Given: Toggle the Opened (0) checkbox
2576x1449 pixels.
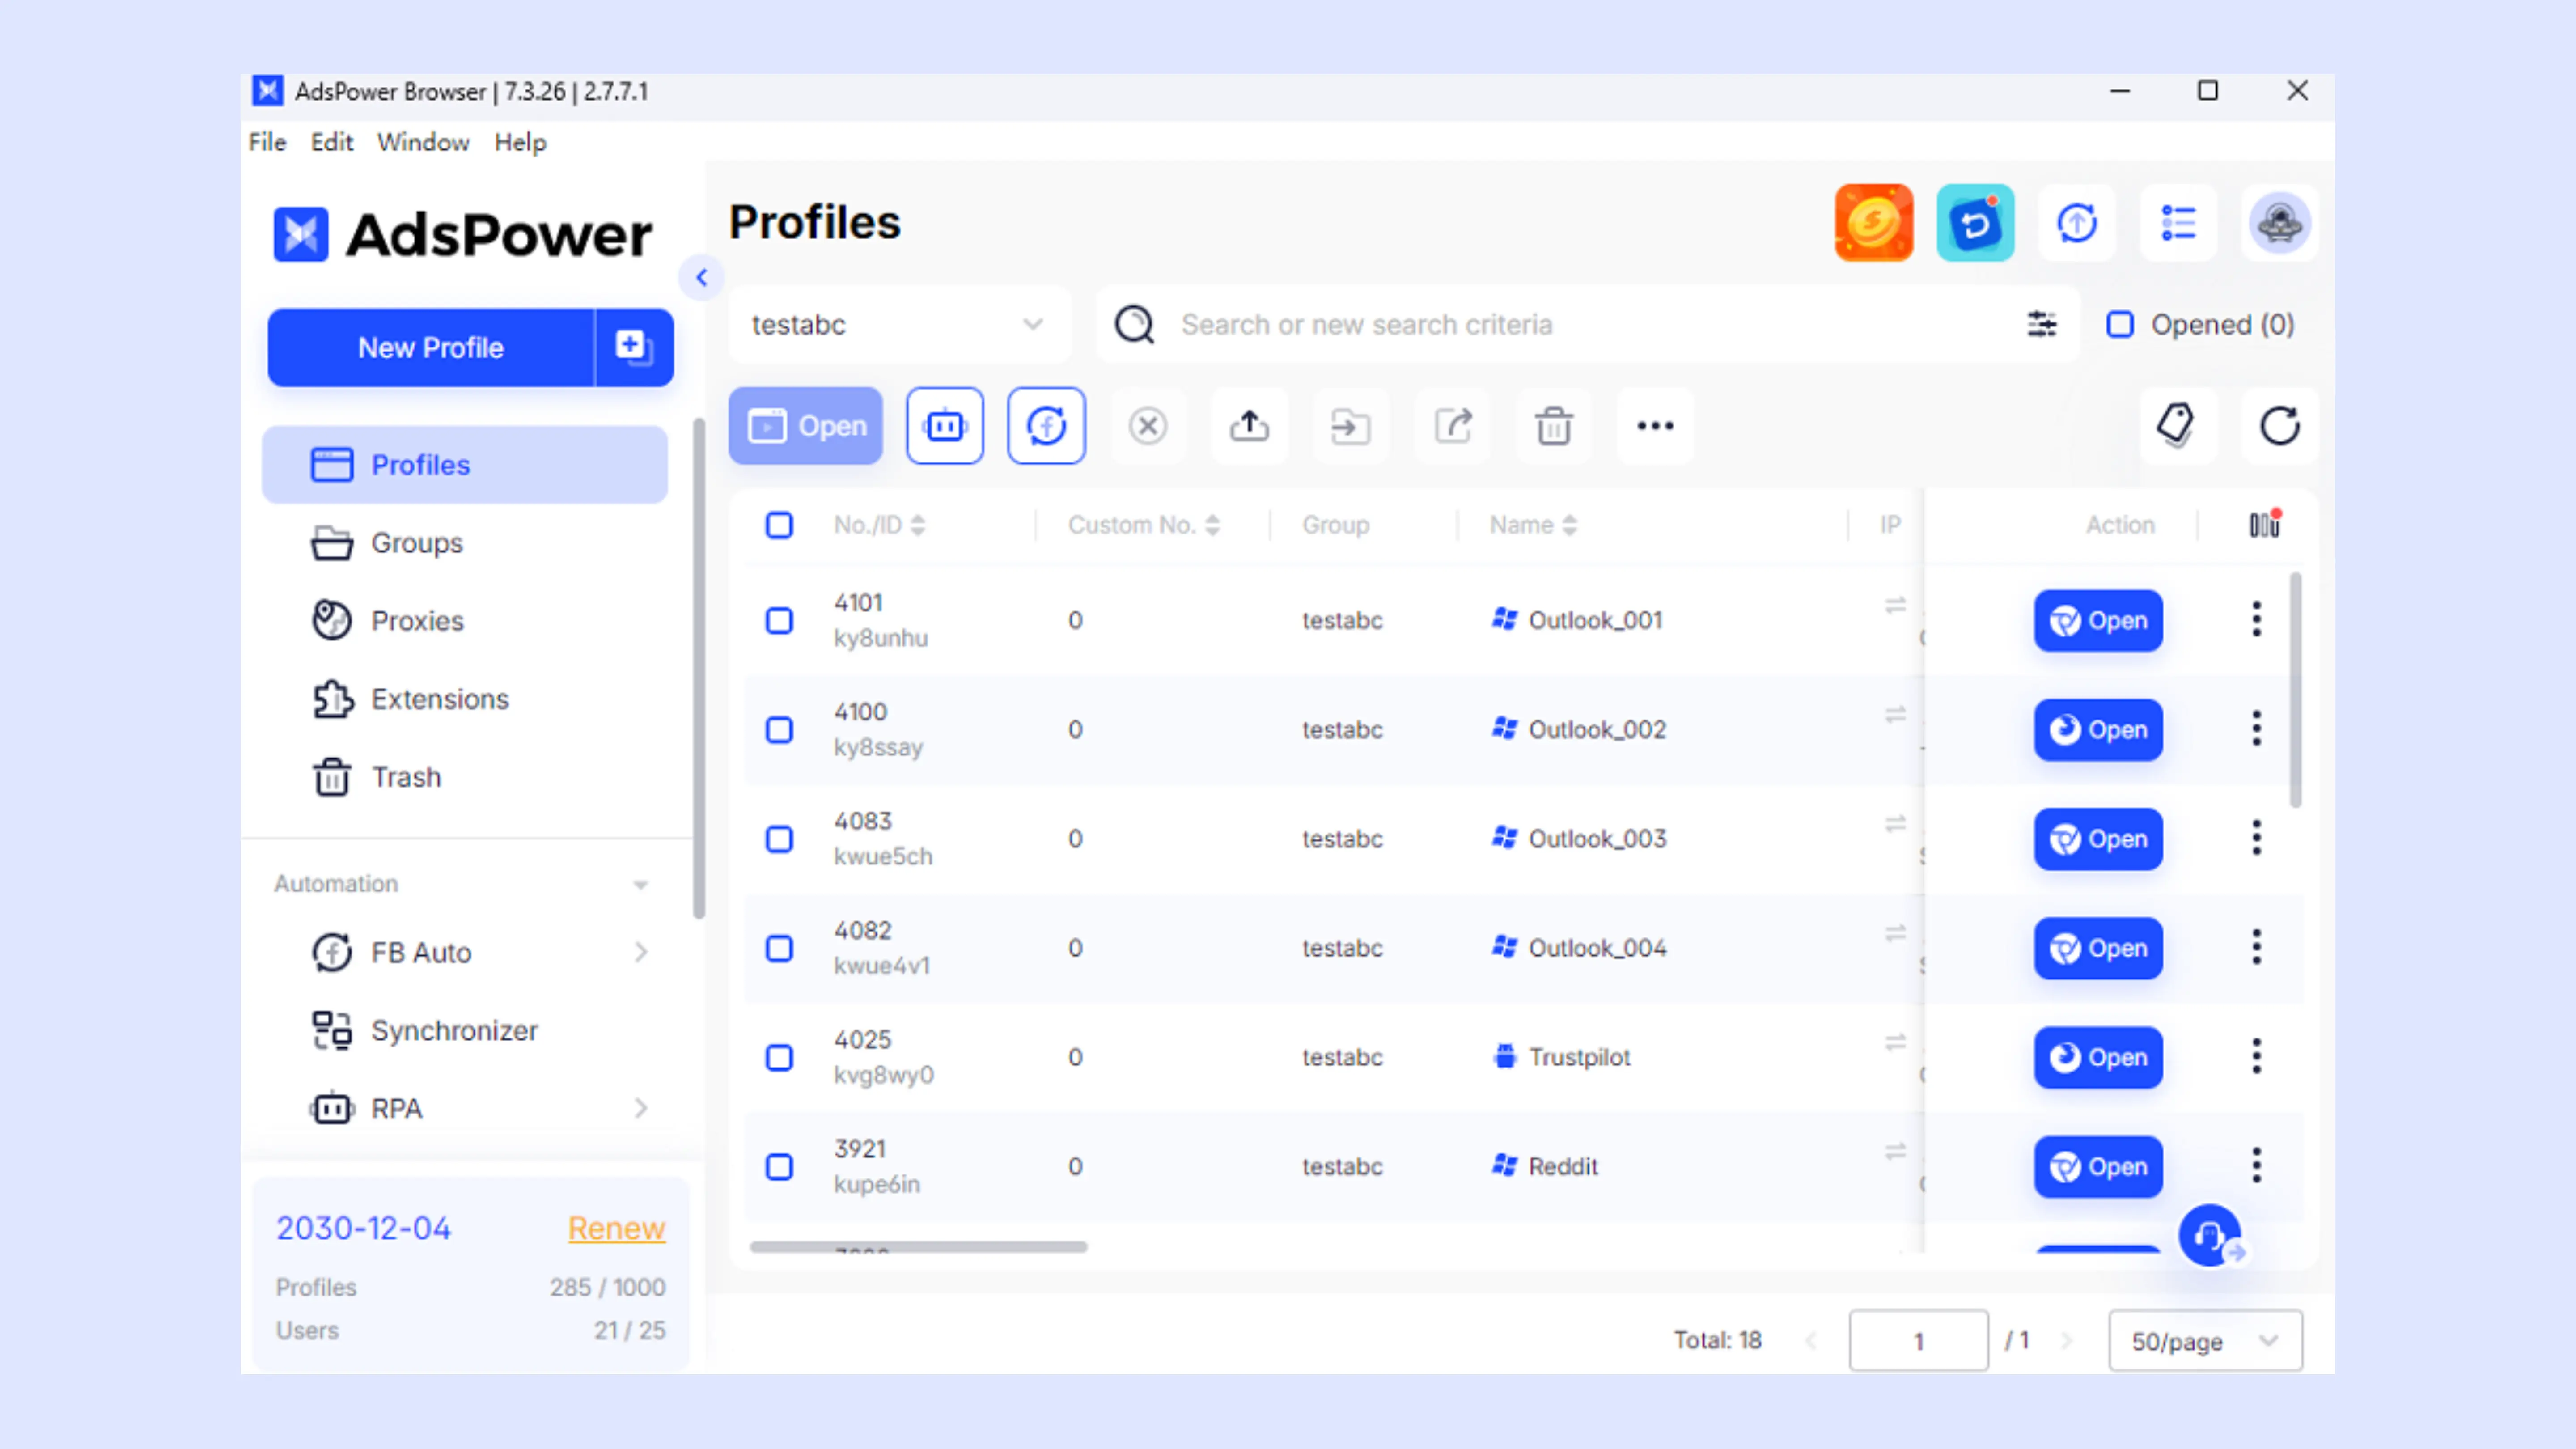Looking at the screenshot, I should coord(2120,325).
